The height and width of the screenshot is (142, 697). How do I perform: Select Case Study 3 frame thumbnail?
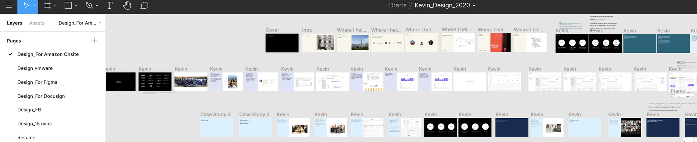tap(217, 127)
